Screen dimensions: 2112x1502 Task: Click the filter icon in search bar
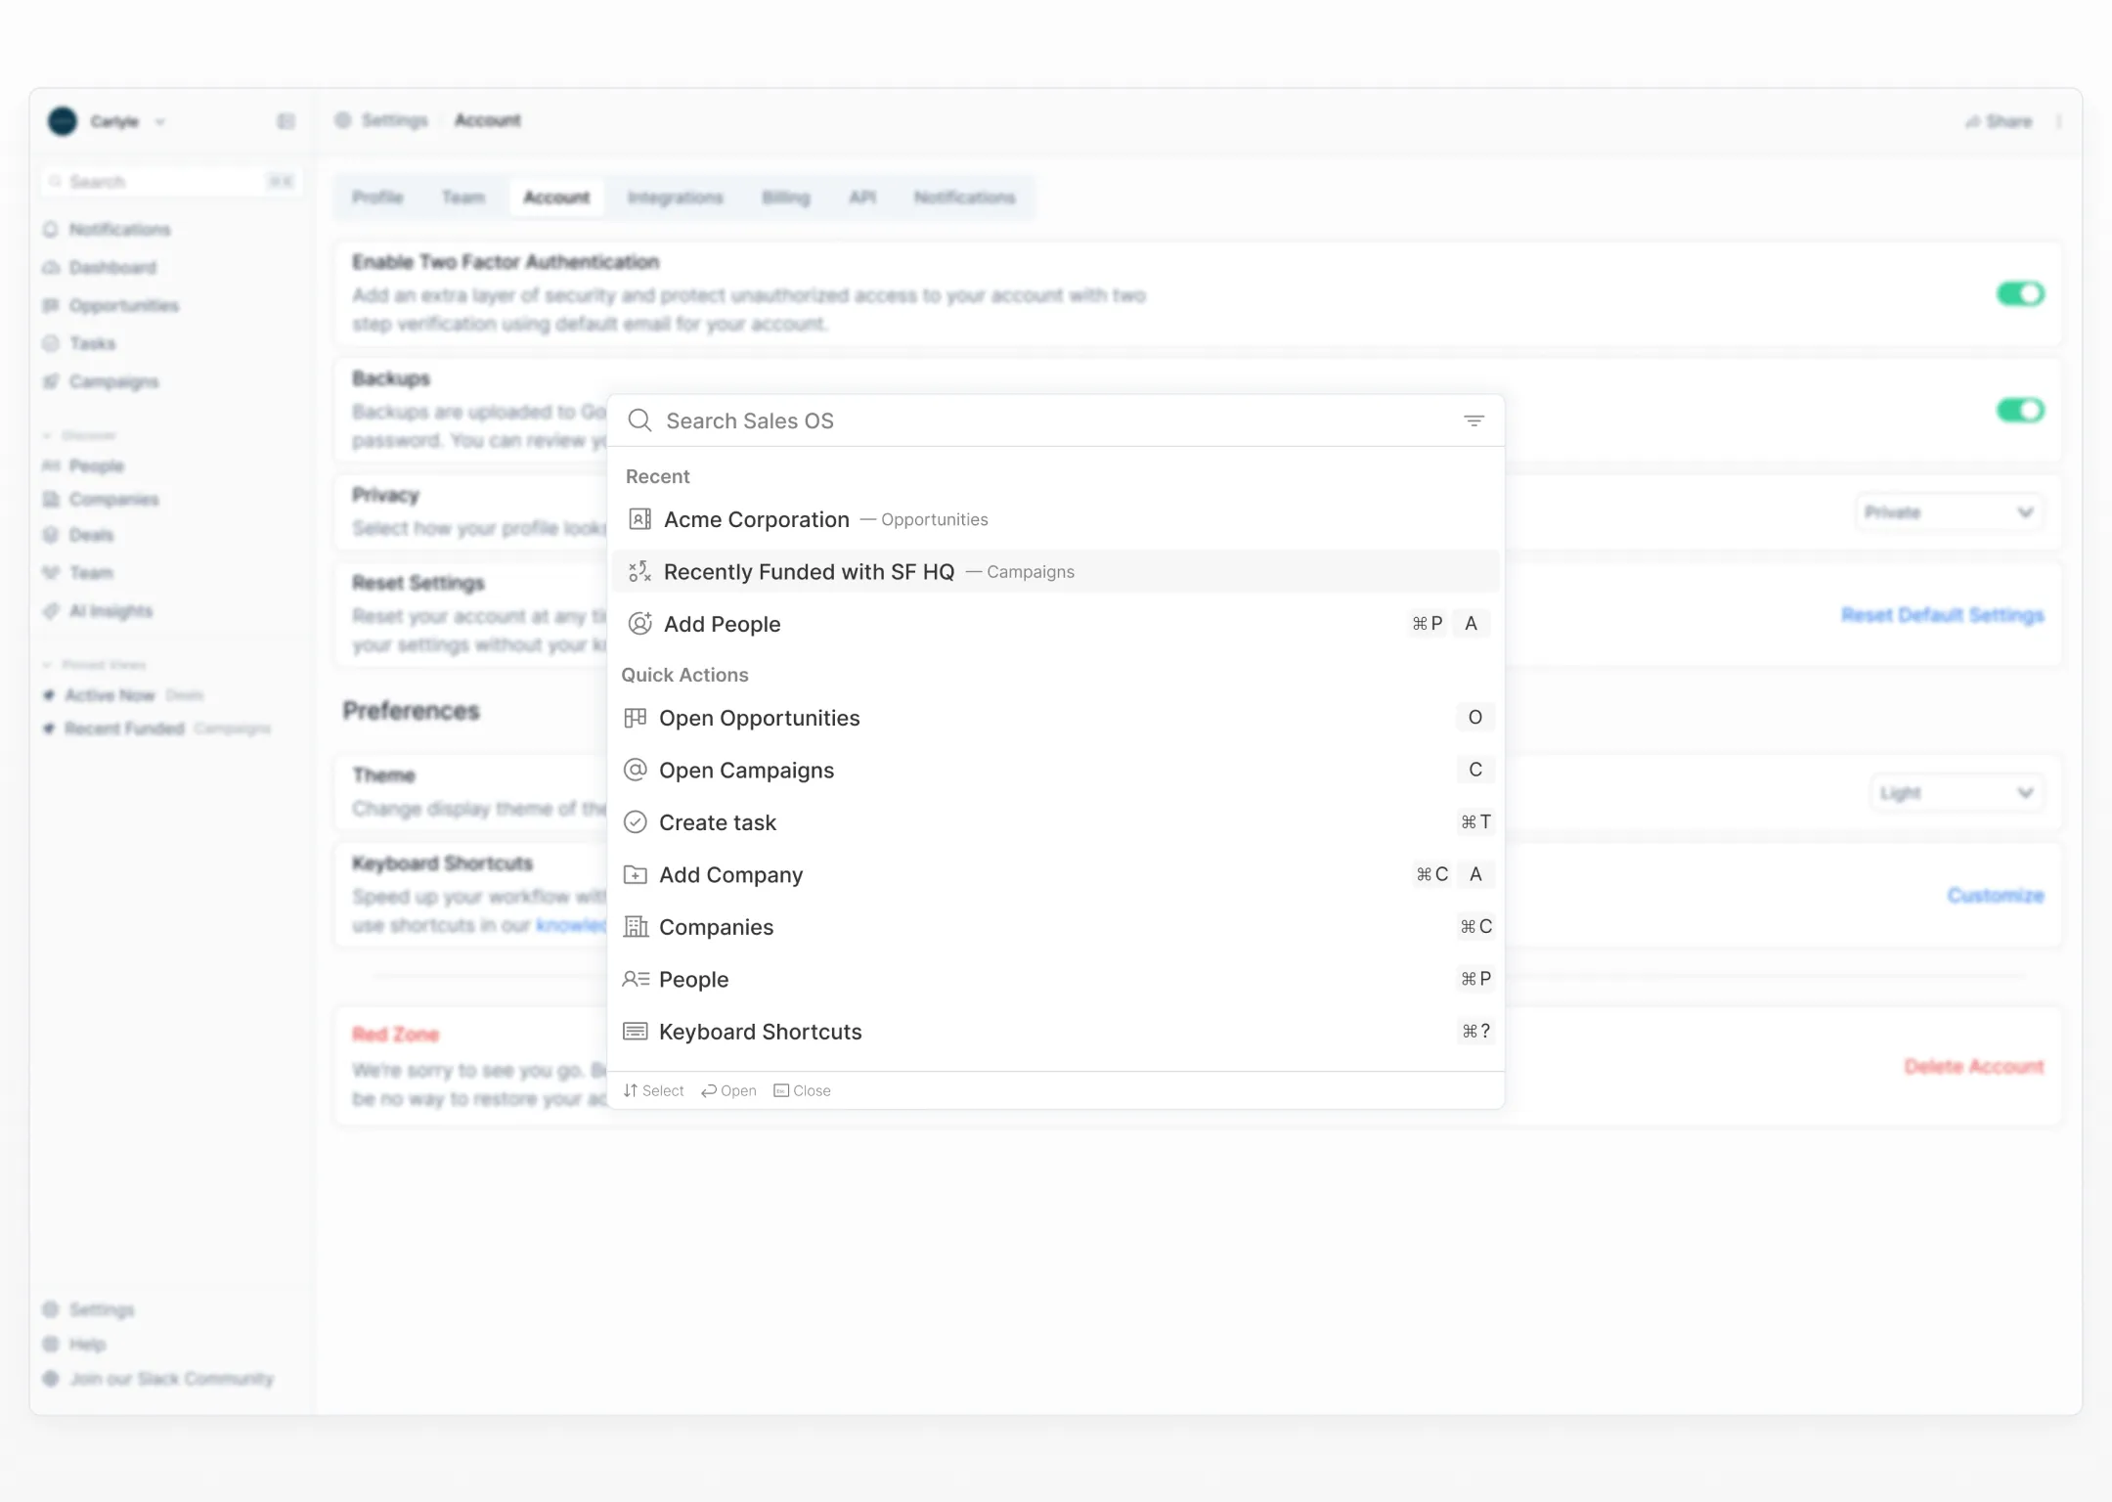(x=1474, y=421)
